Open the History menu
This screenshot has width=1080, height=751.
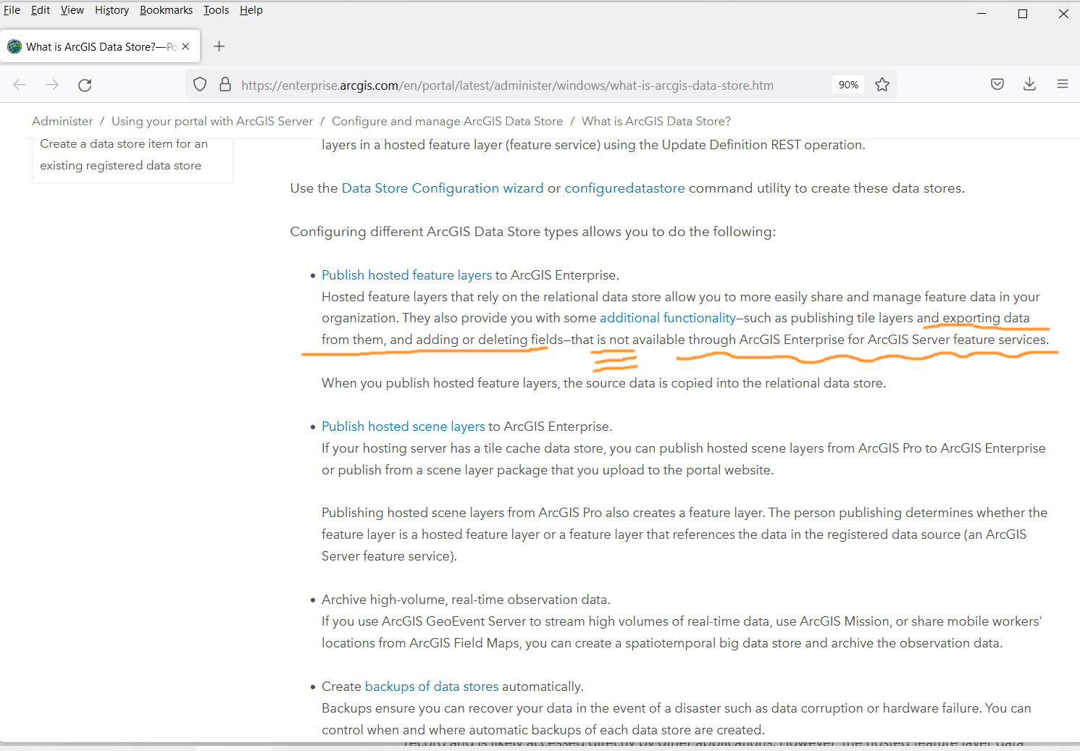click(x=112, y=10)
